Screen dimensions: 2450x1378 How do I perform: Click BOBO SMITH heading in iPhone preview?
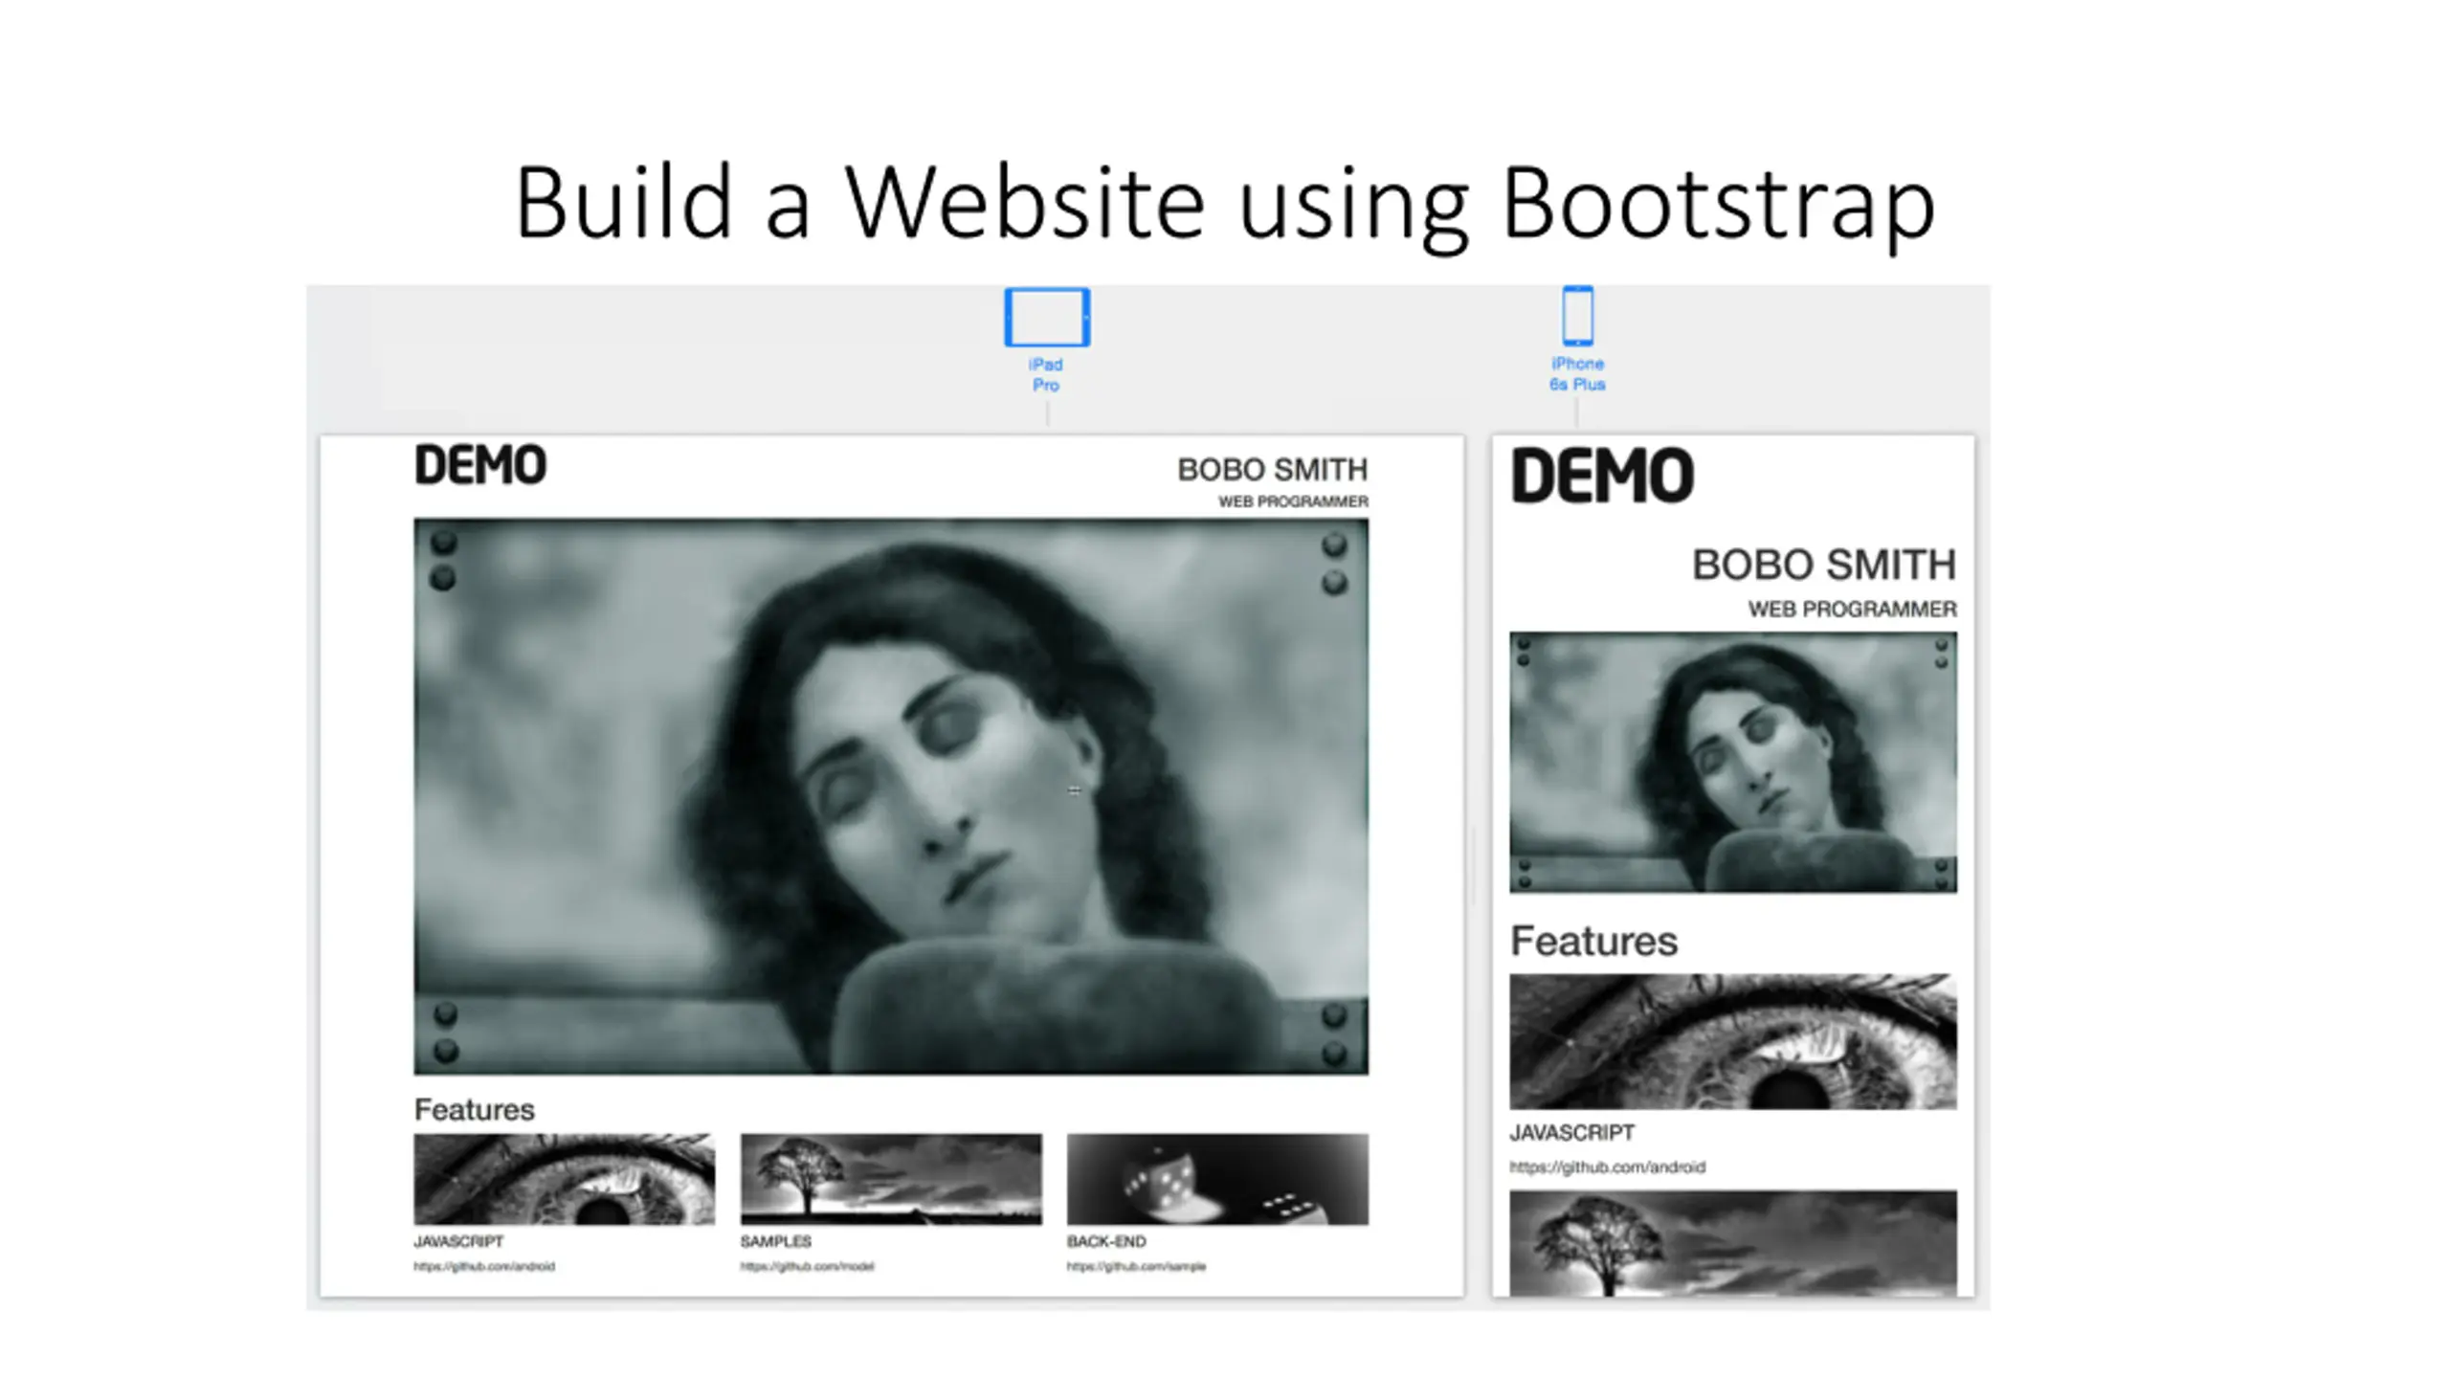(x=1823, y=565)
